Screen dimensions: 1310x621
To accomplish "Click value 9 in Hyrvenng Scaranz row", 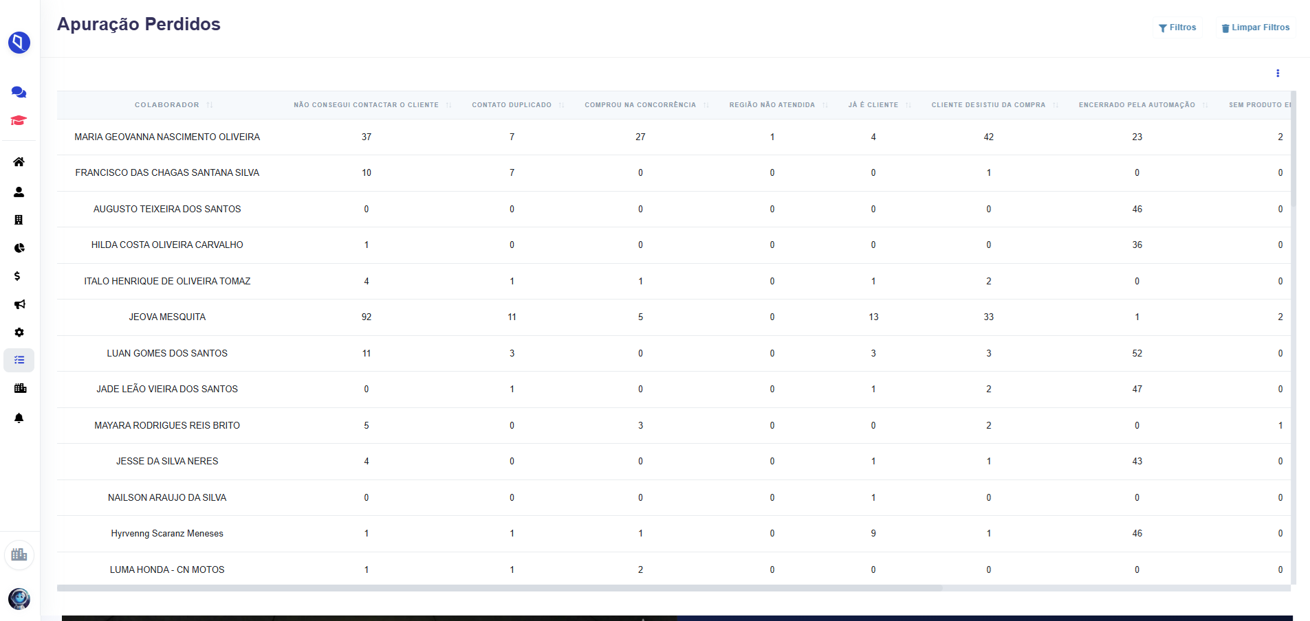I will (x=873, y=534).
